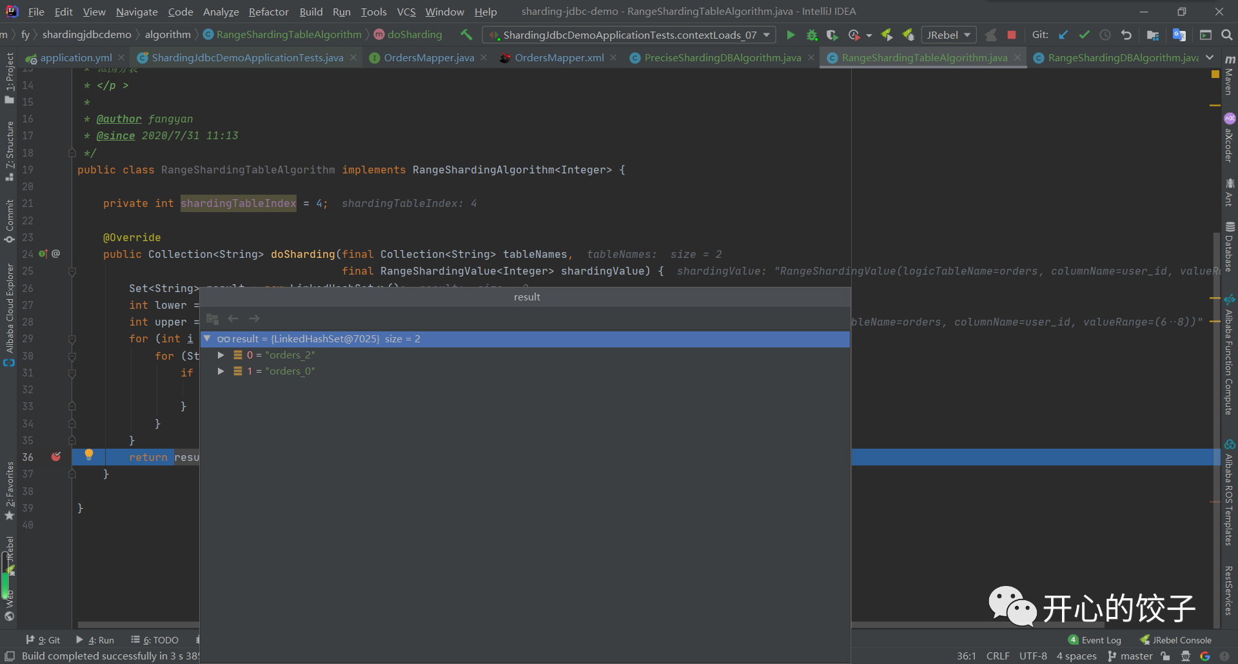This screenshot has width=1238, height=664.
Task: Click the algorithm breadcrumb in navigation bar
Action: click(x=168, y=35)
